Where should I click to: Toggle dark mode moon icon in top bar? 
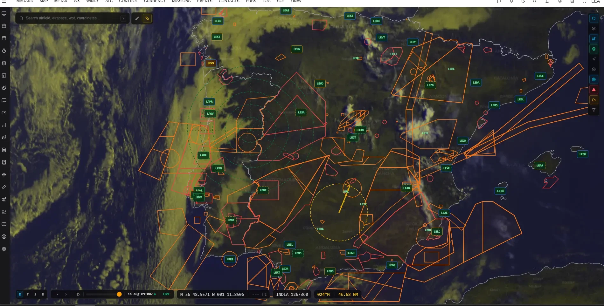tap(523, 1)
